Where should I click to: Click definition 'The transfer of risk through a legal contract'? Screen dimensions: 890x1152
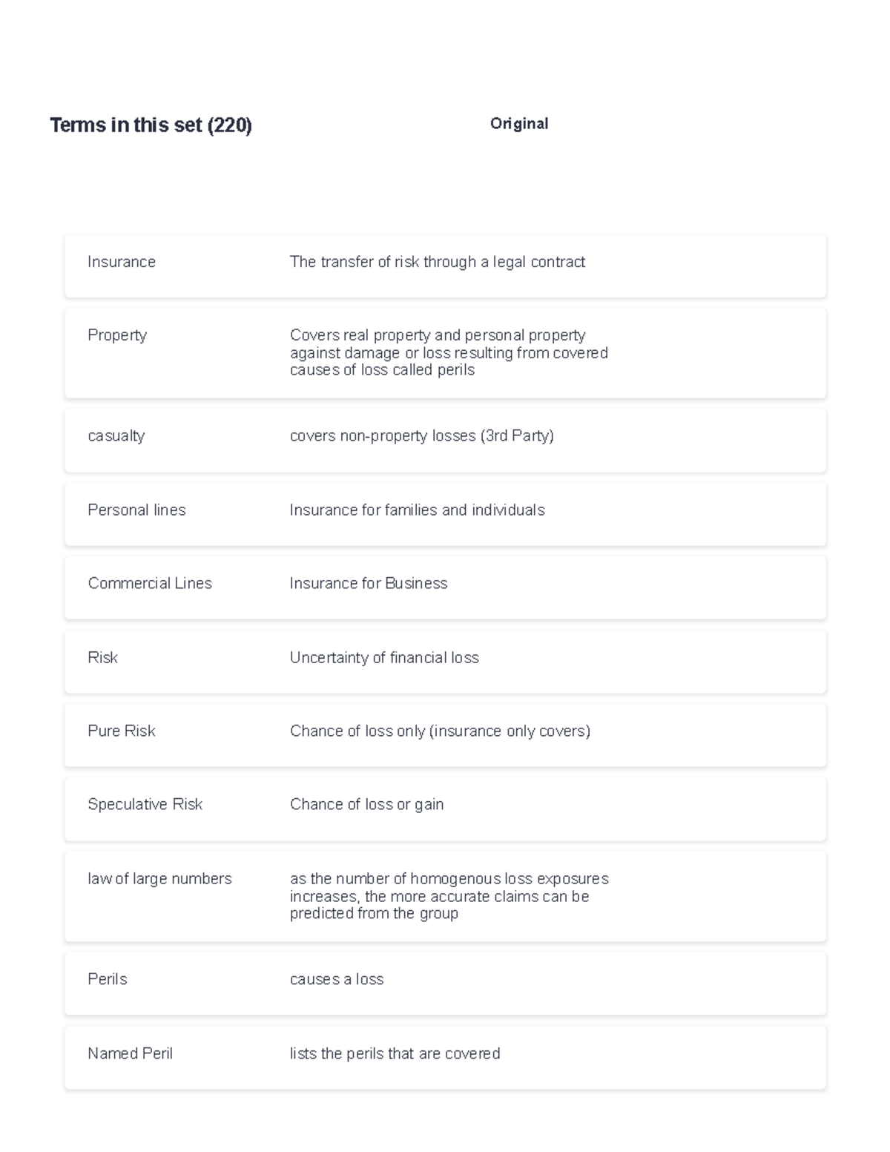coord(437,262)
